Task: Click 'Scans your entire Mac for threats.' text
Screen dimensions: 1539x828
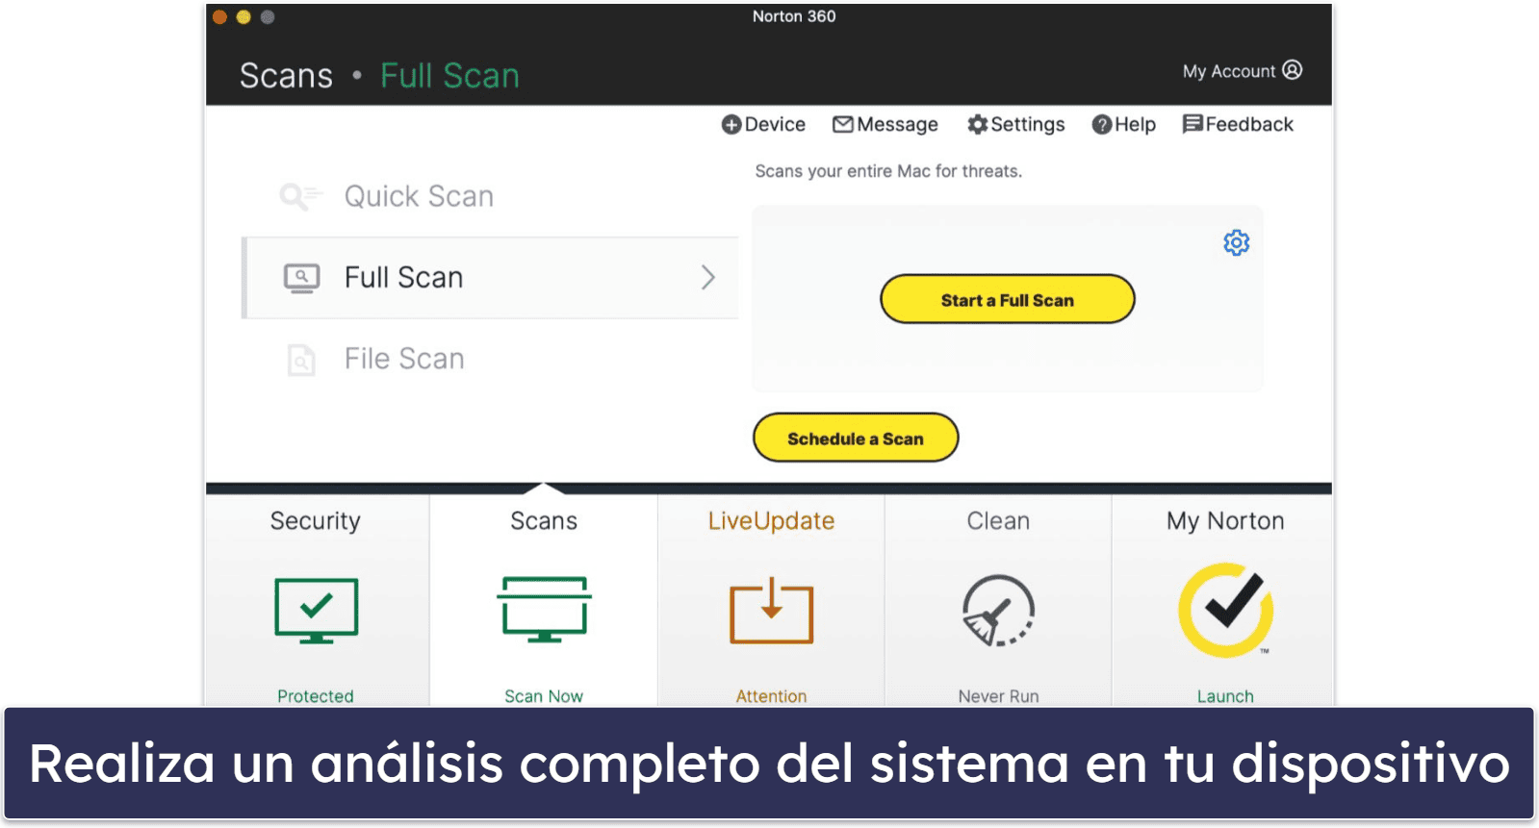Action: (888, 171)
